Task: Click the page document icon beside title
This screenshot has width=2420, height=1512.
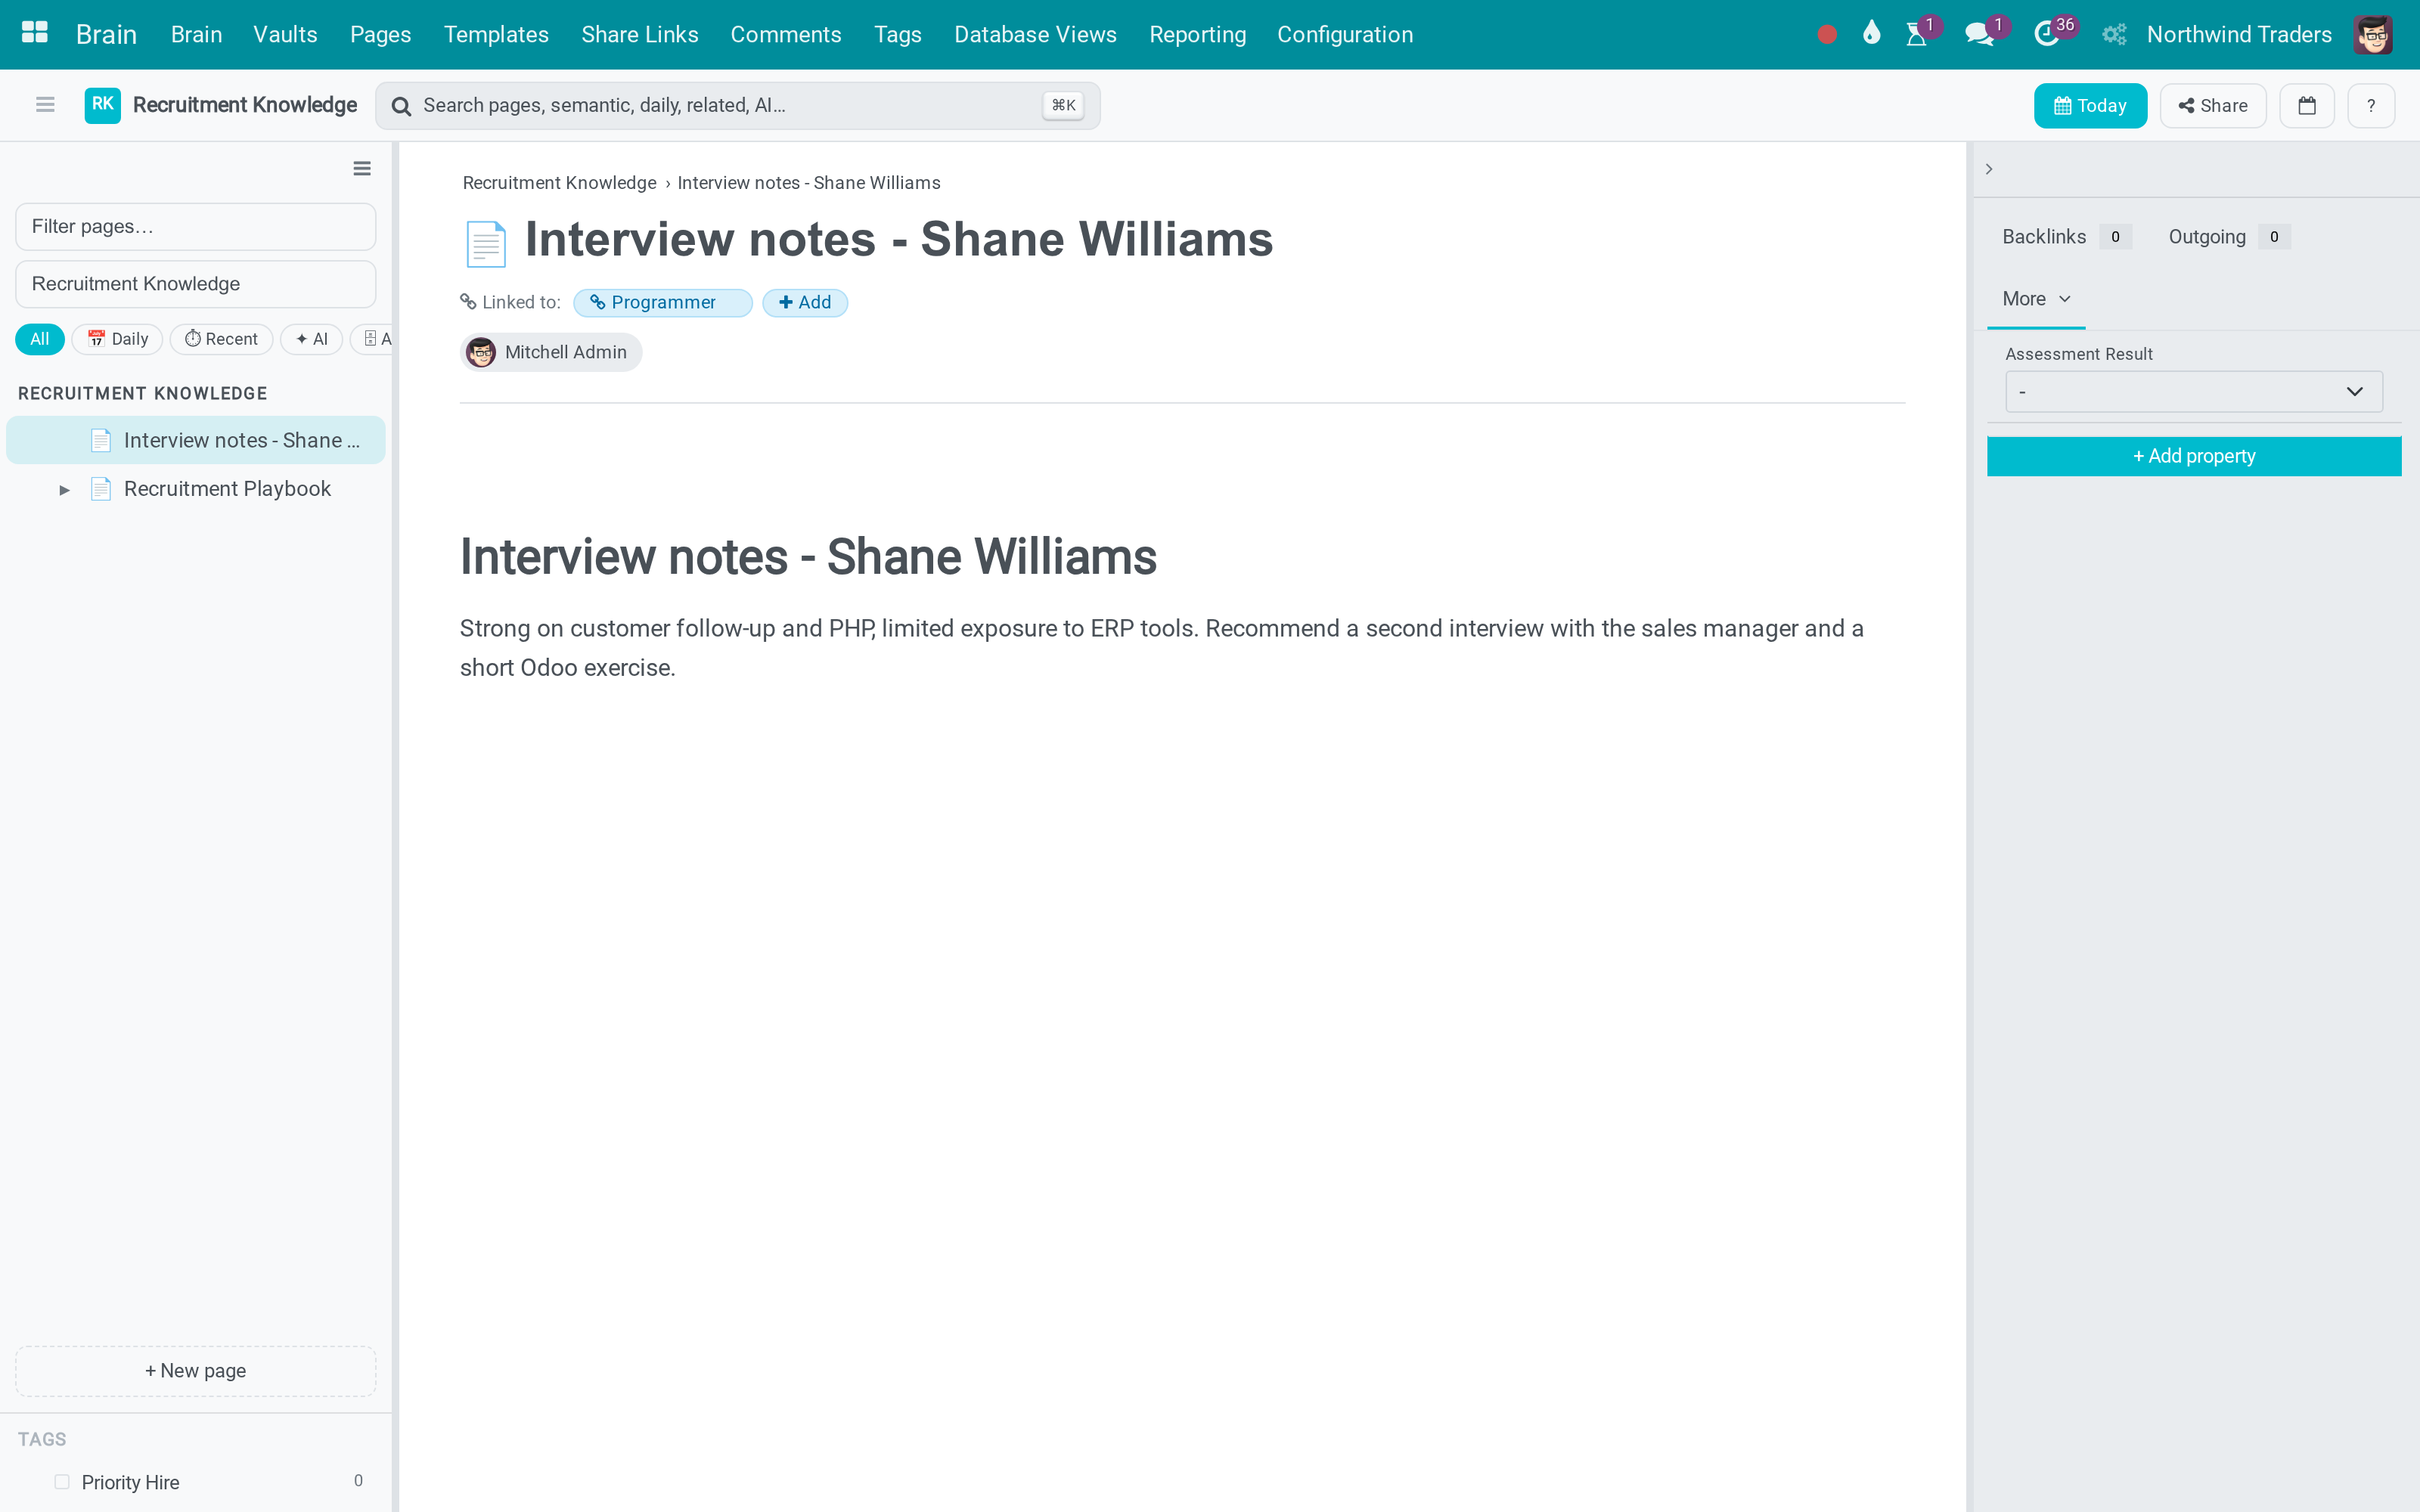Action: coord(486,243)
